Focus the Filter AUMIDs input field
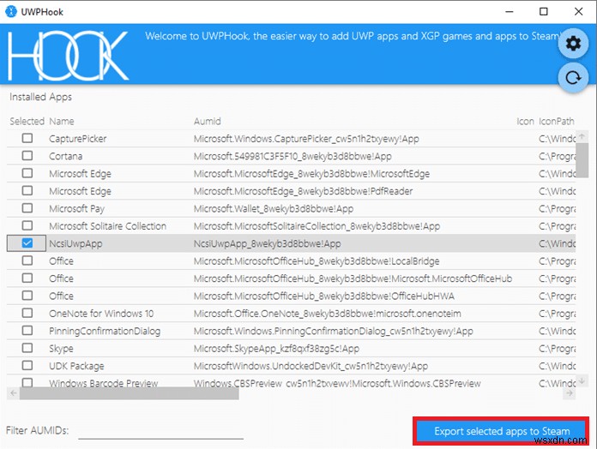The height and width of the screenshot is (449, 597). tap(160, 431)
